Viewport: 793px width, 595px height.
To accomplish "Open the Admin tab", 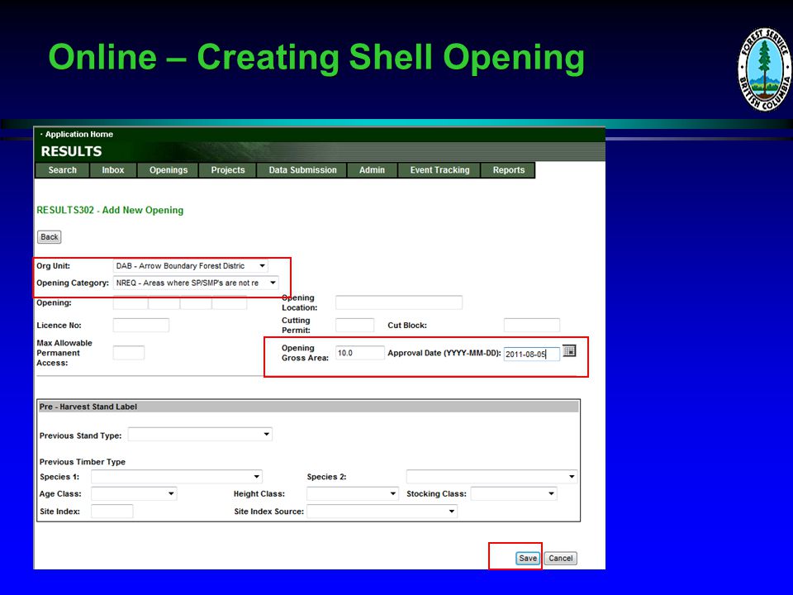I will (x=373, y=170).
